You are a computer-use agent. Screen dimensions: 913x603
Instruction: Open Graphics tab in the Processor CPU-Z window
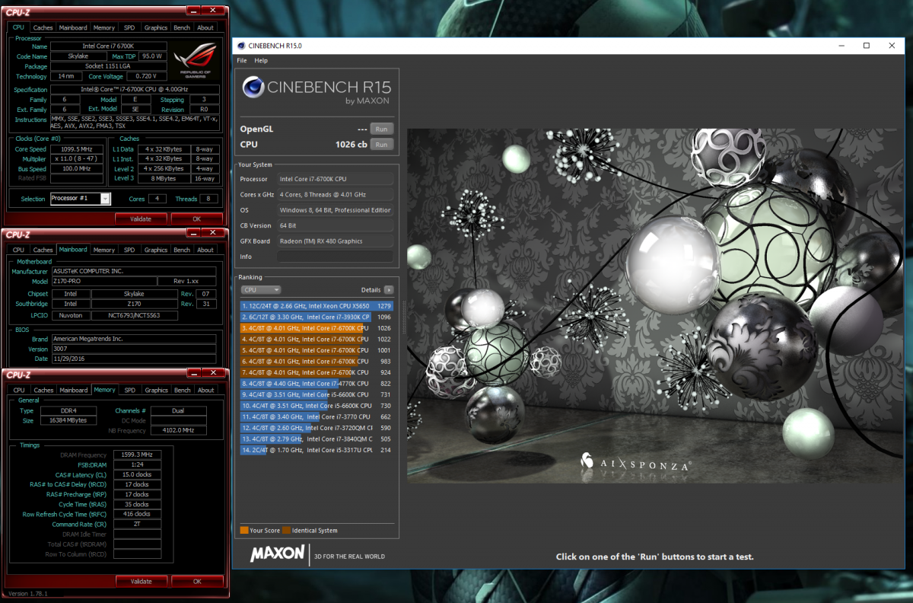click(156, 27)
